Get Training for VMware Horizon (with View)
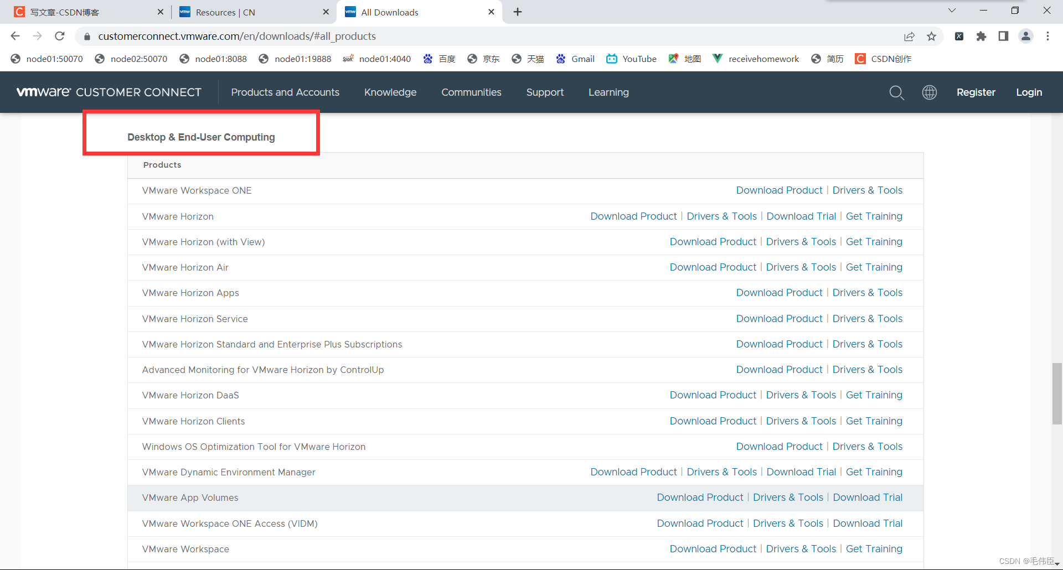 coord(874,242)
